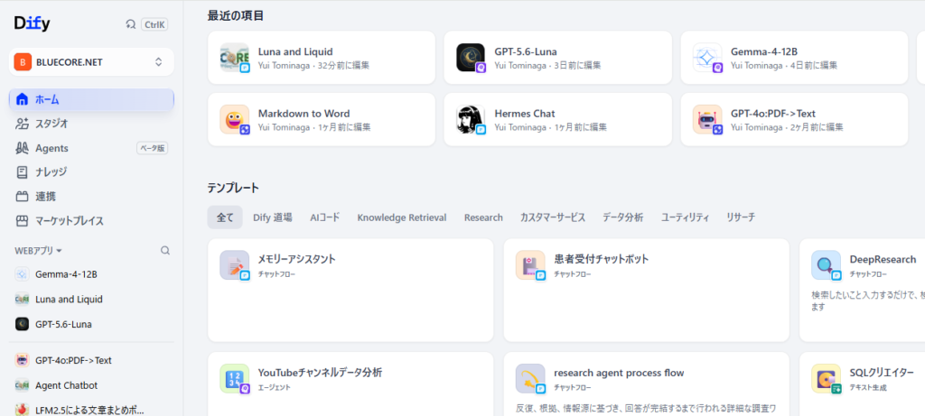Click the Markdown to Word emoji icon
The image size is (925, 416).
234,119
